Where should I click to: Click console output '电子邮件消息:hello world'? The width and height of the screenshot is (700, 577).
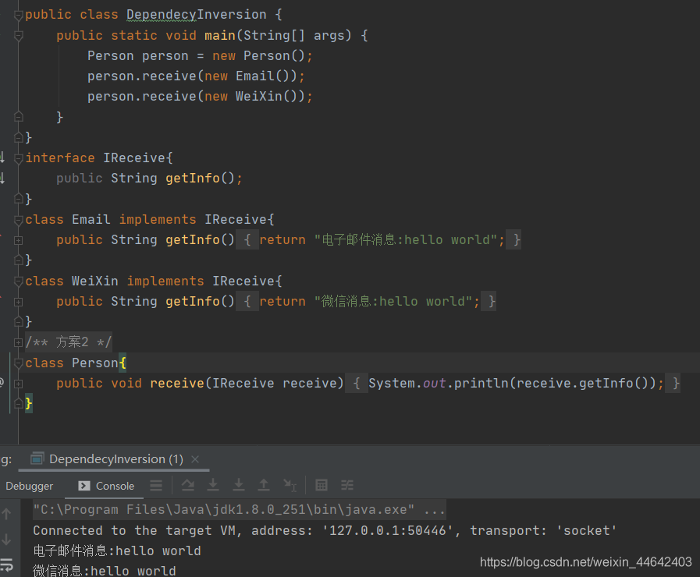point(117,550)
